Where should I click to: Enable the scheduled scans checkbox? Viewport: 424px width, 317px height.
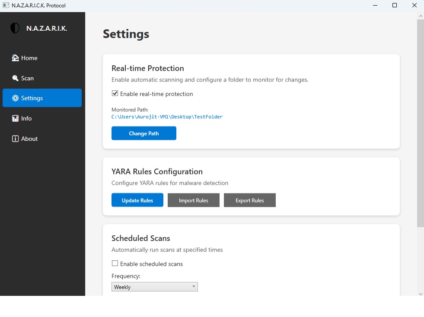point(115,263)
